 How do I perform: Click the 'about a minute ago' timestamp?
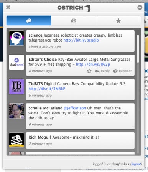click(x=44, y=47)
